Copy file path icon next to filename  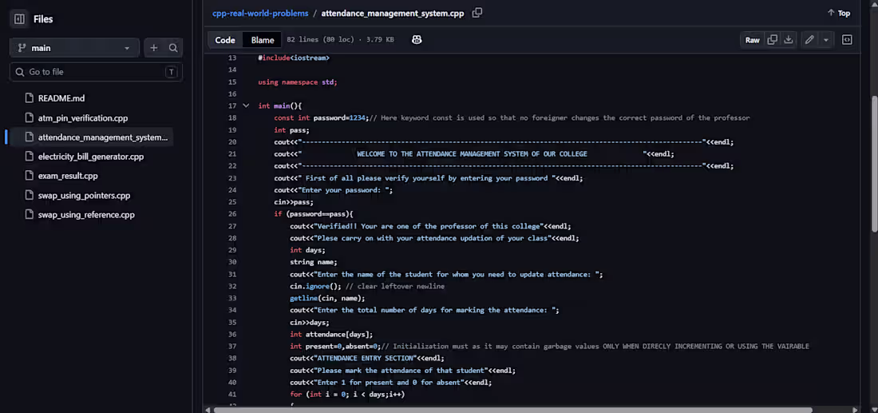point(477,13)
